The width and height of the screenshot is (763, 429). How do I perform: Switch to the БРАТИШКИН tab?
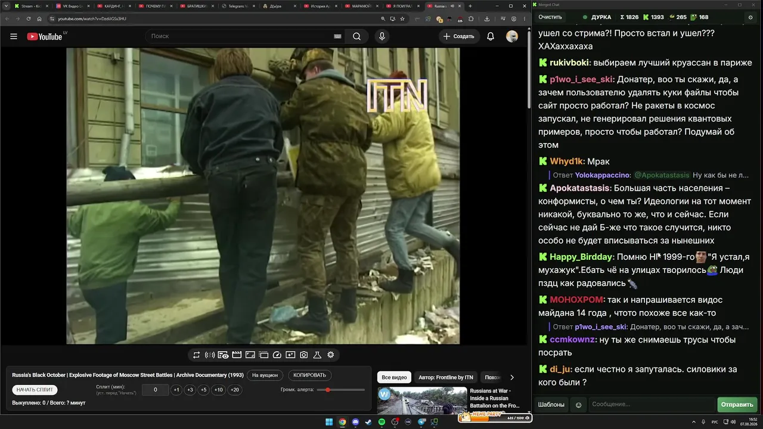pos(197,6)
